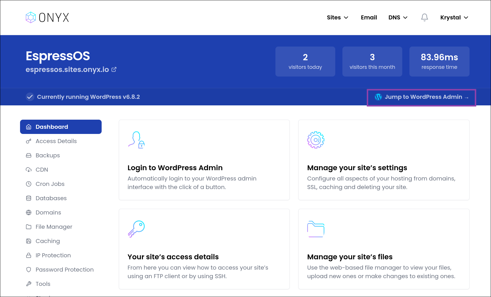Click the ONYX cube logo icon
Viewport: 491px width, 297px height.
click(31, 17)
